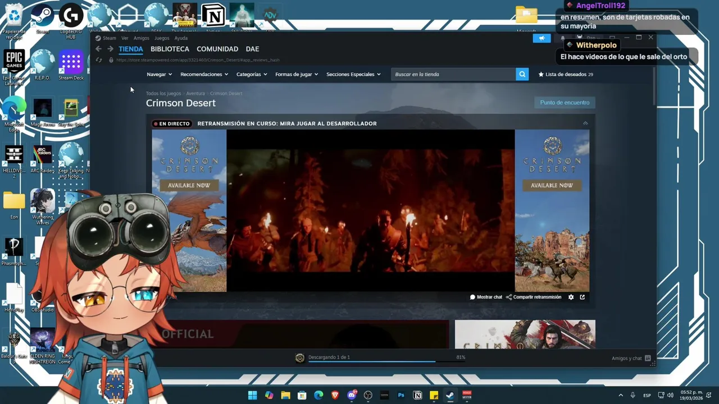This screenshot has height=404, width=719.
Task: Expand Secciones Especiales dropdown
Action: (353, 74)
